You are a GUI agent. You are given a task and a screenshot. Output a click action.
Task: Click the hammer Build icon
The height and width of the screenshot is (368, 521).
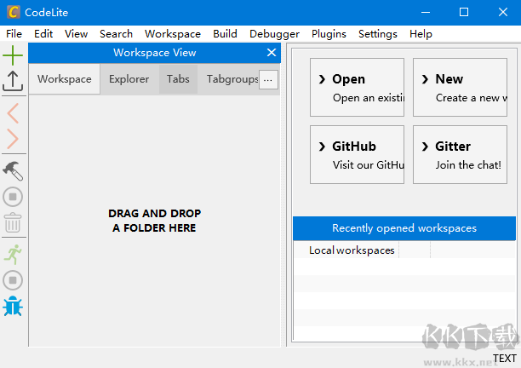coord(13,171)
